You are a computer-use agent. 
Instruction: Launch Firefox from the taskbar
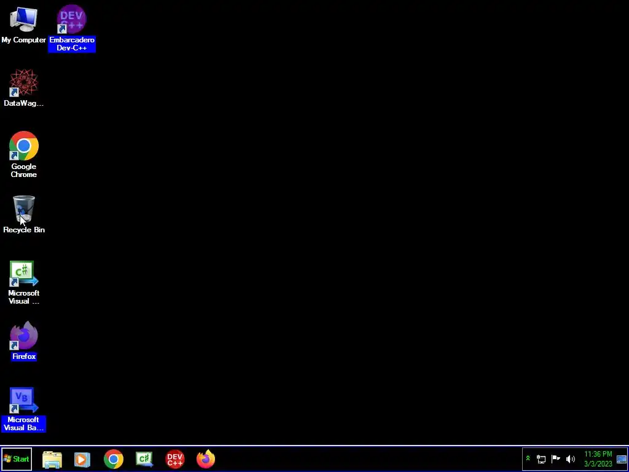tap(206, 459)
